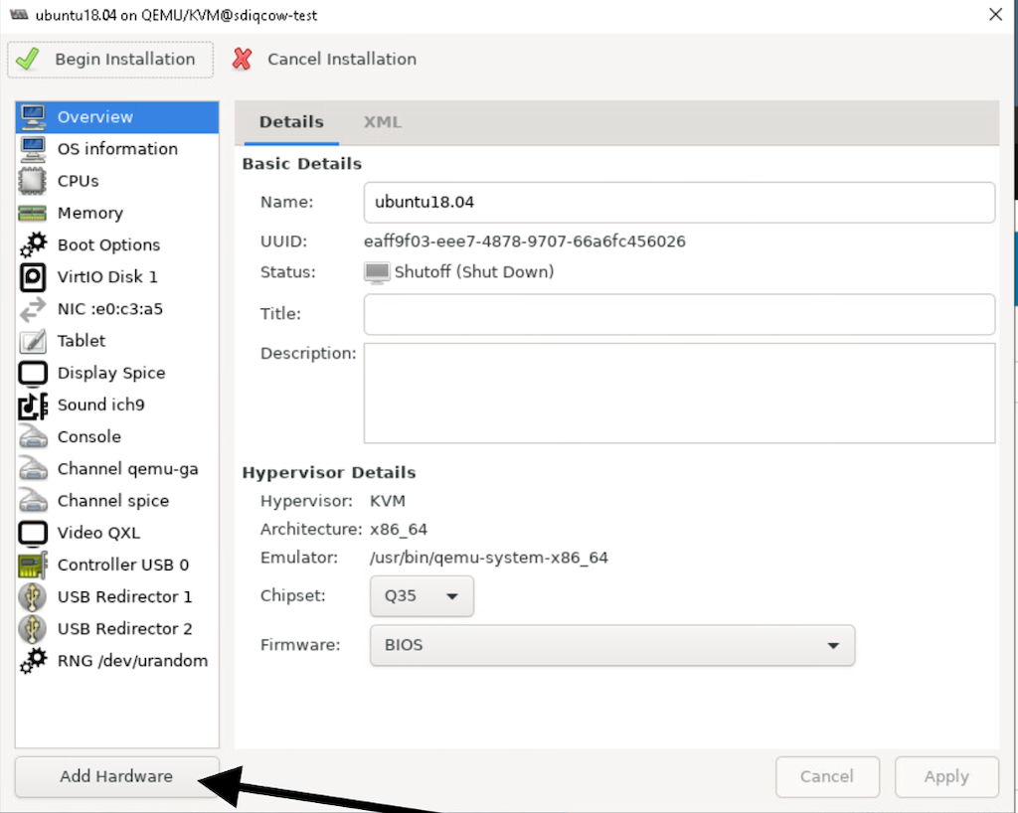
Task: Click the Sound ich9 music note icon
Action: [33, 405]
